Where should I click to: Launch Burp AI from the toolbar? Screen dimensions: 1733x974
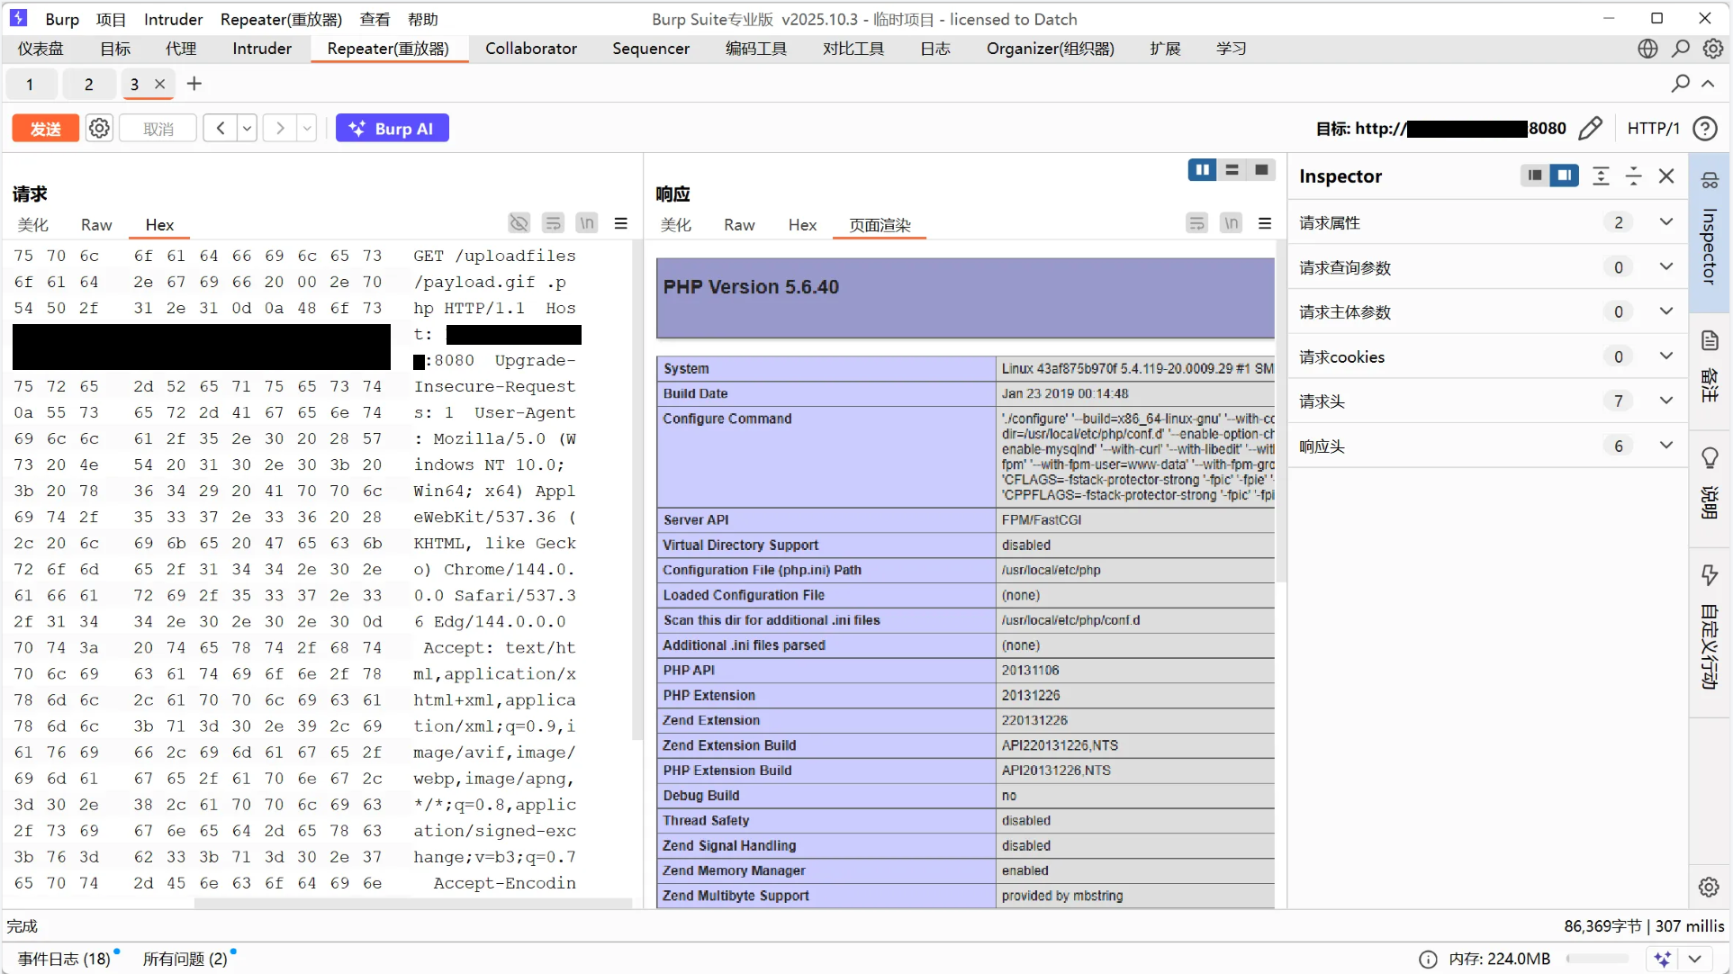tap(393, 128)
